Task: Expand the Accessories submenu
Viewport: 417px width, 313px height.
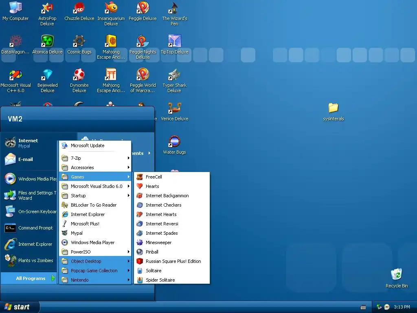Action: click(95, 168)
